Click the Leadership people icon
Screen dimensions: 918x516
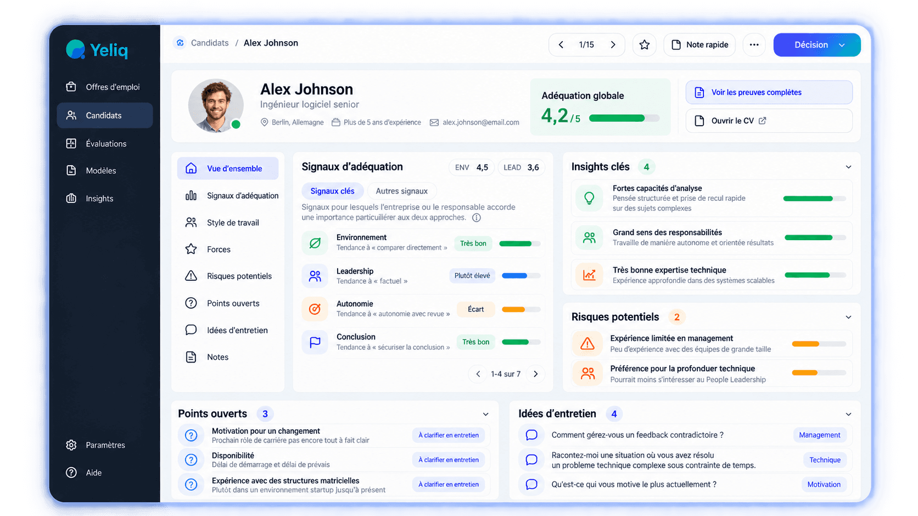pyautogui.click(x=315, y=276)
